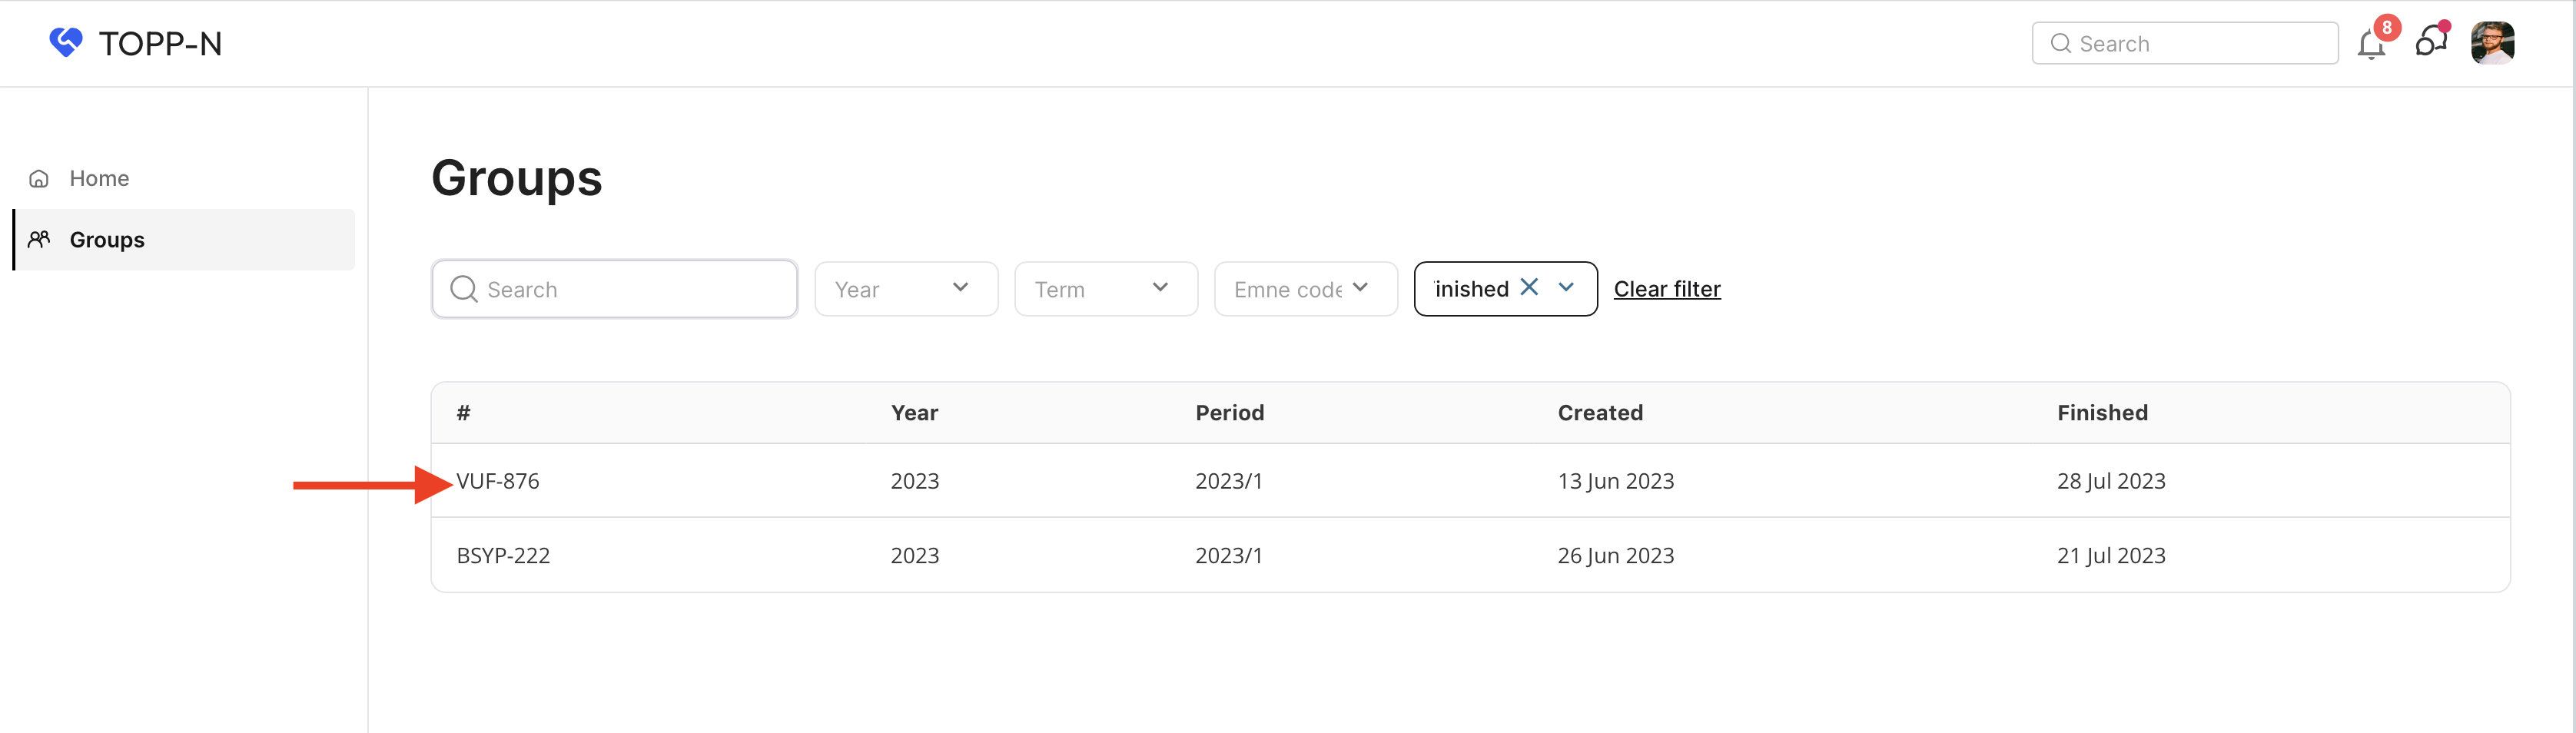This screenshot has height=733, width=2576.
Task: Select Groups in the sidebar menu
Action: [x=107, y=240]
